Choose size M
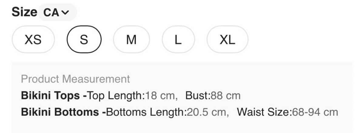The height and width of the screenshot is (133, 364). pyautogui.click(x=131, y=40)
